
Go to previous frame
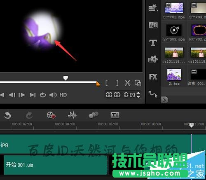pyautogui.click(x=12, y=95)
